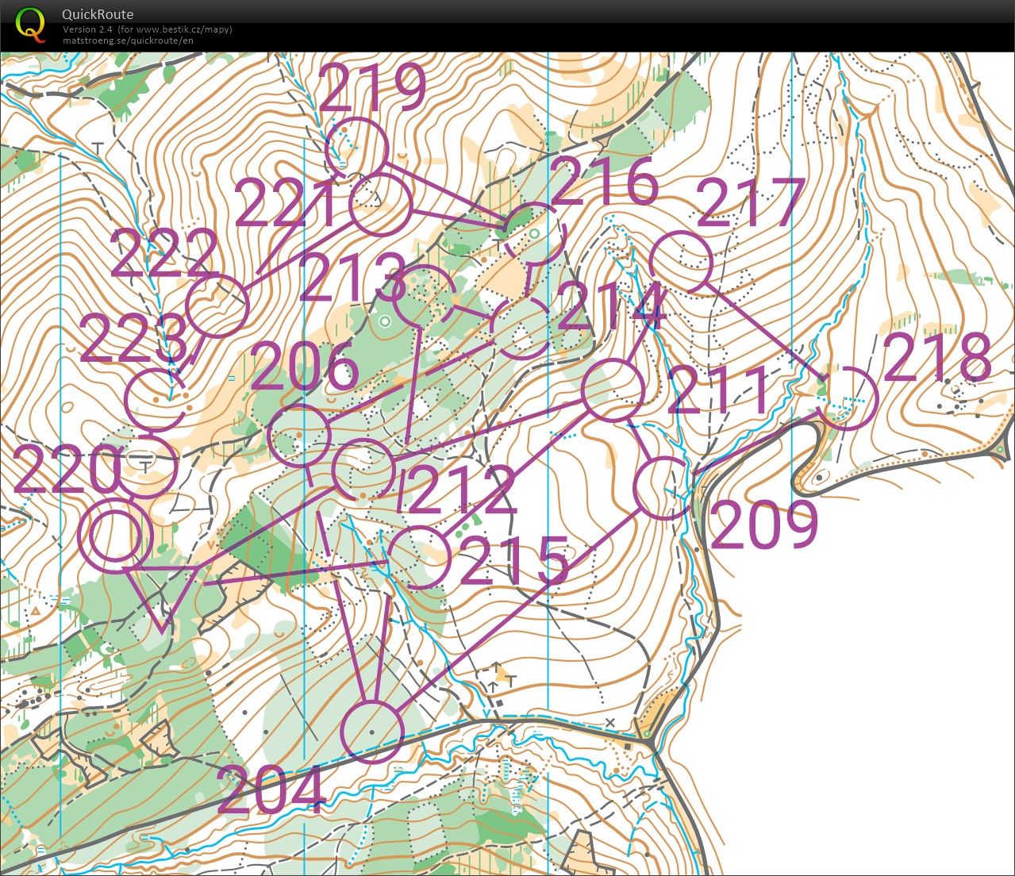Select the finish double-circle marker

[x=115, y=537]
